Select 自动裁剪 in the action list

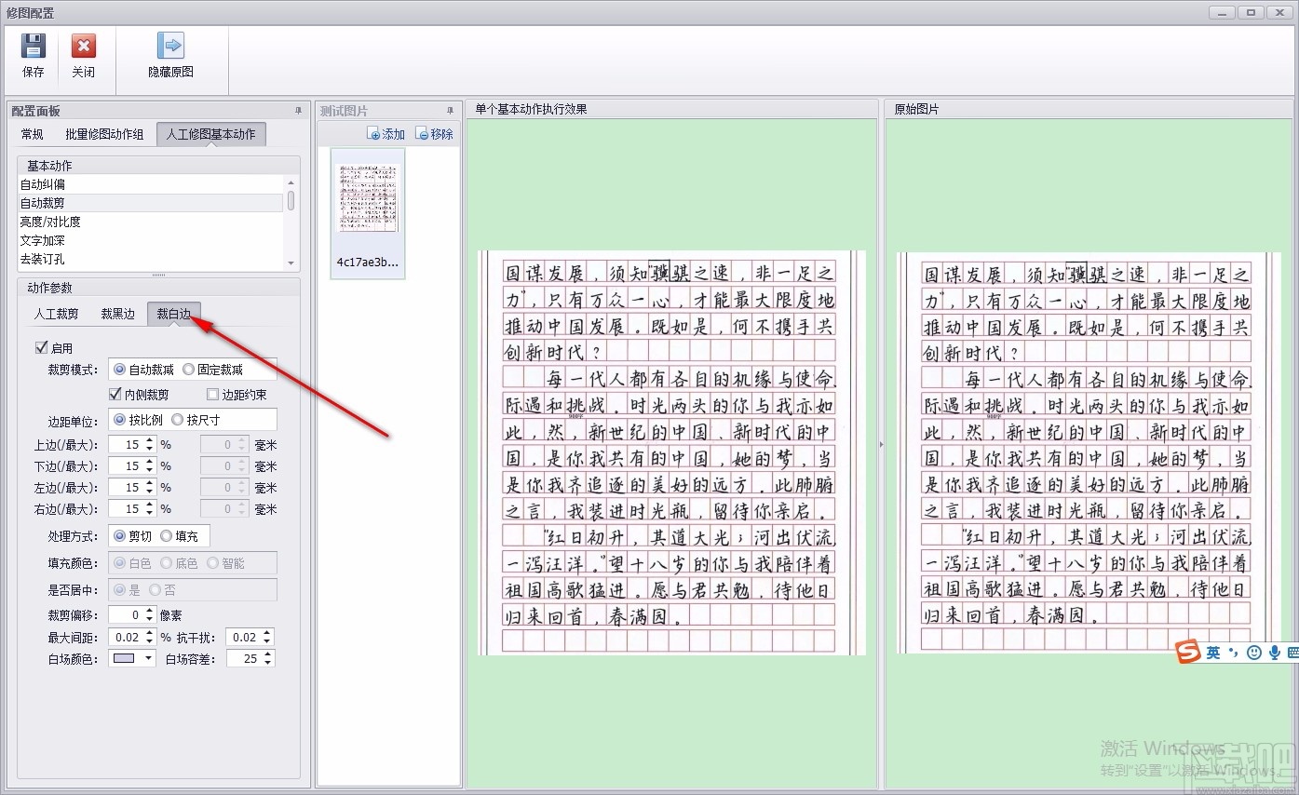coord(151,203)
